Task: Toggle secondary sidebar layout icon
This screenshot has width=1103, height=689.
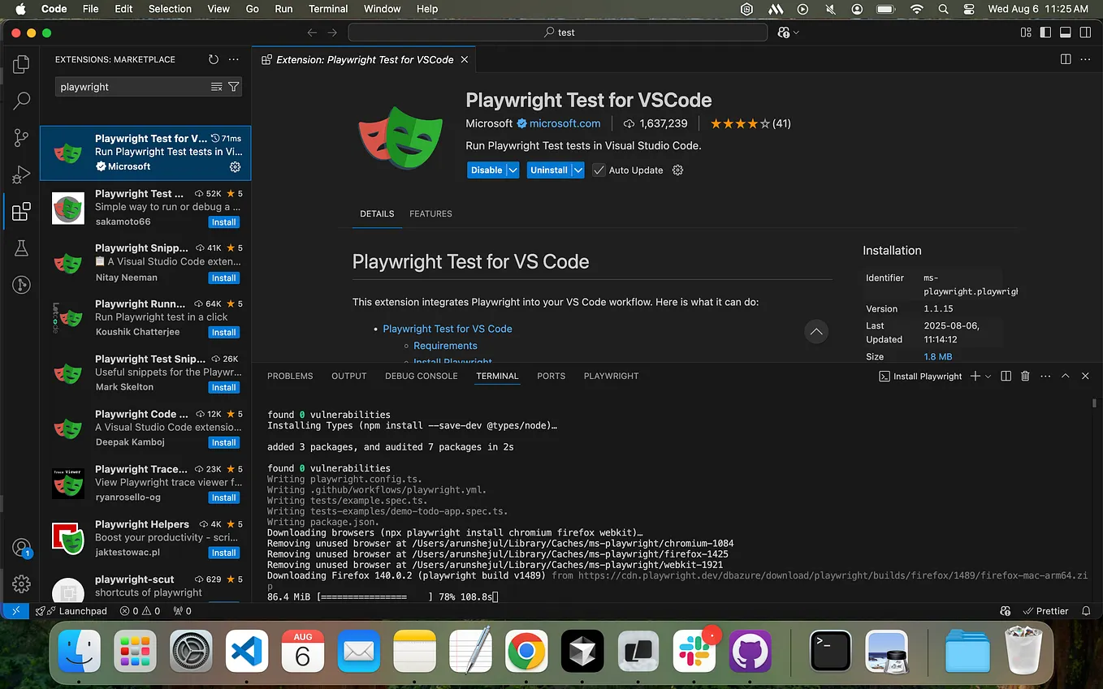Action: click(1085, 32)
